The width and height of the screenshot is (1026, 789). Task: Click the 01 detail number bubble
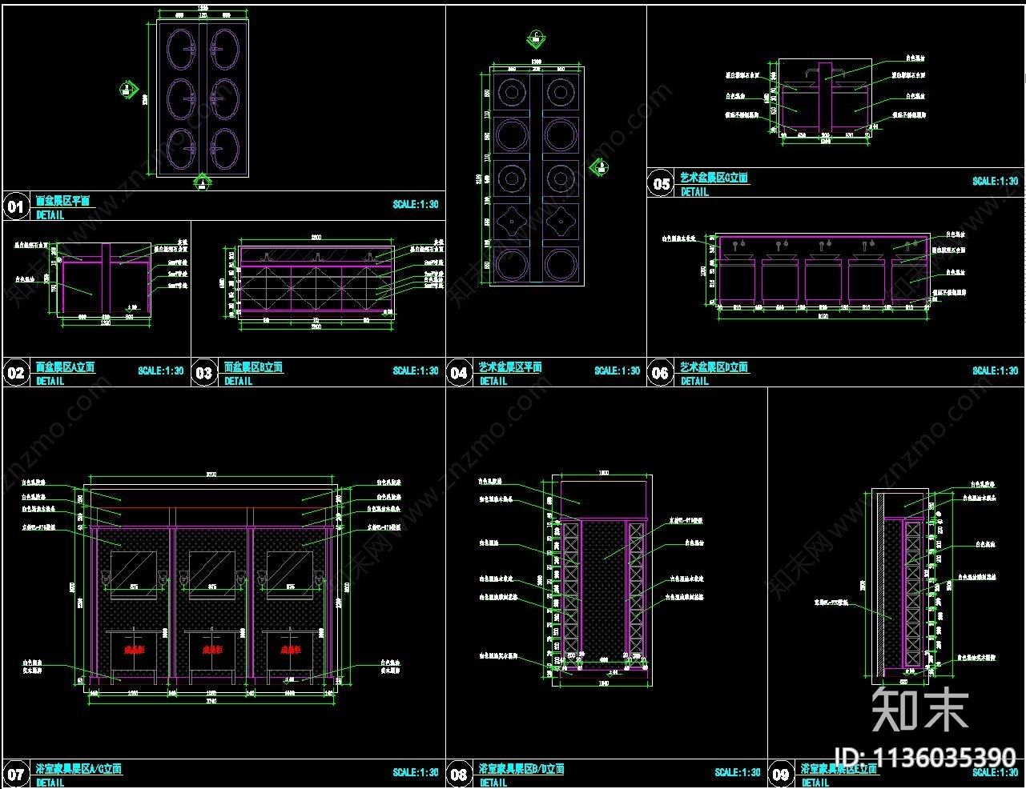(16, 207)
